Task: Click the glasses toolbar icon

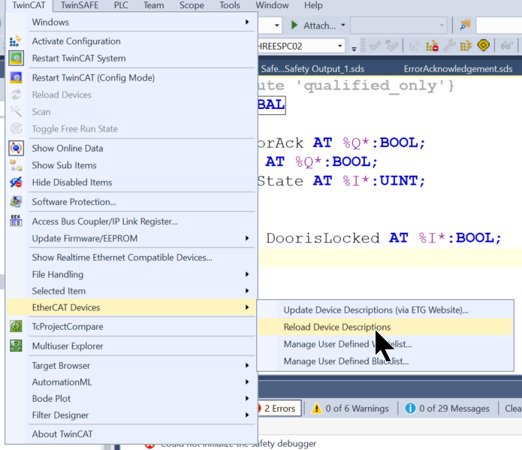Action: pos(506,46)
